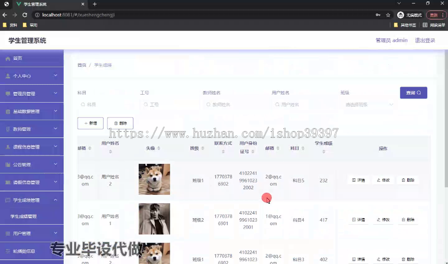Image resolution: width=448 pixels, height=264 pixels.
Task: Click the page vertical scrollbar
Action: coord(446,119)
